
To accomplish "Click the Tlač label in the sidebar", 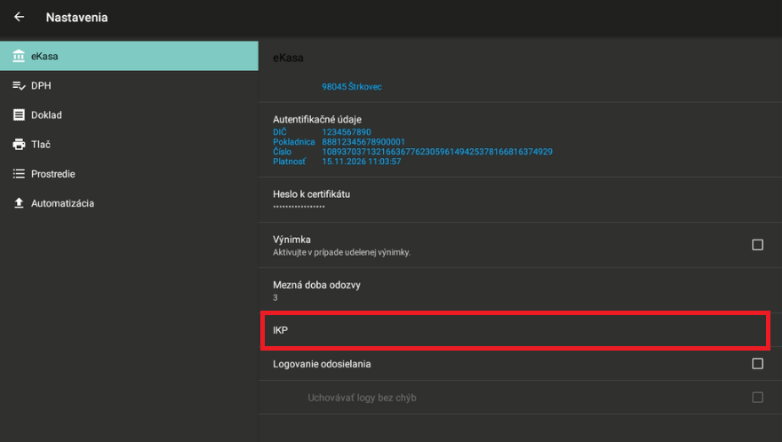I will point(42,144).
